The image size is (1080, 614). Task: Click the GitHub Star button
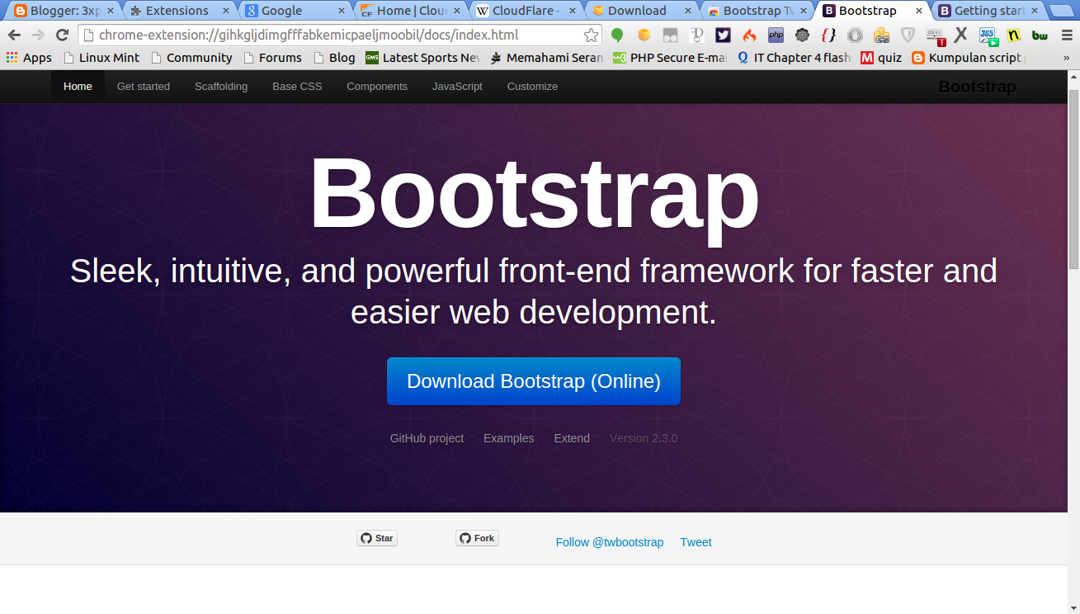tap(377, 538)
